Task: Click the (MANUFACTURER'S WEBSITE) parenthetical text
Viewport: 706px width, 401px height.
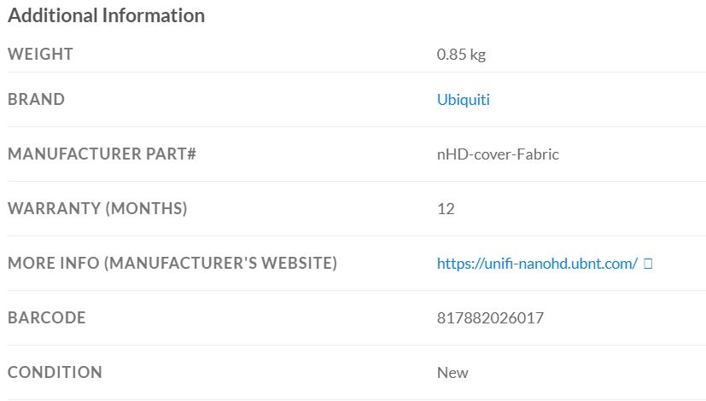Action: (x=220, y=264)
